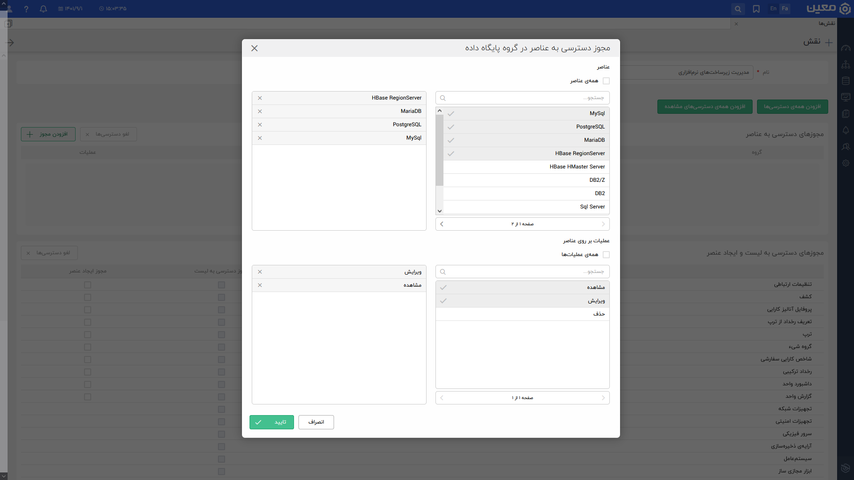Viewport: 854px width, 480px height.
Task: Focus the elements جستجو search field
Action: click(522, 98)
